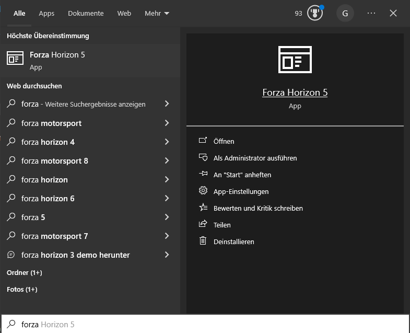Expand the Fotos (1+) section

[22, 290]
